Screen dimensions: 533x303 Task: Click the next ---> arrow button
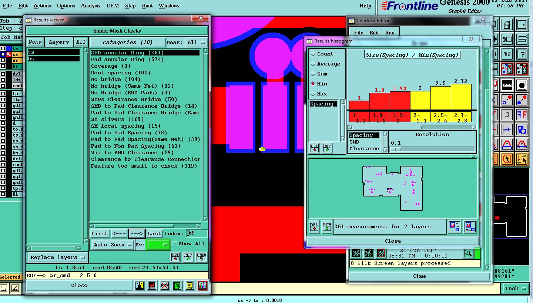point(137,233)
